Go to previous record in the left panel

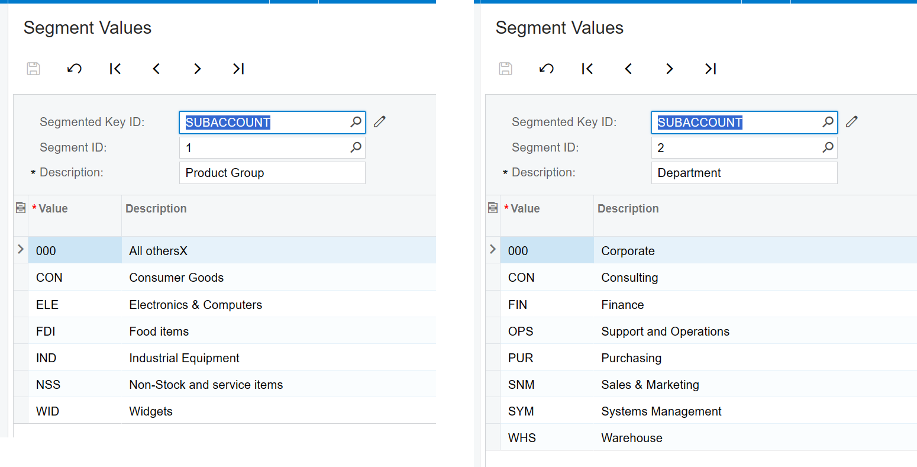(156, 69)
